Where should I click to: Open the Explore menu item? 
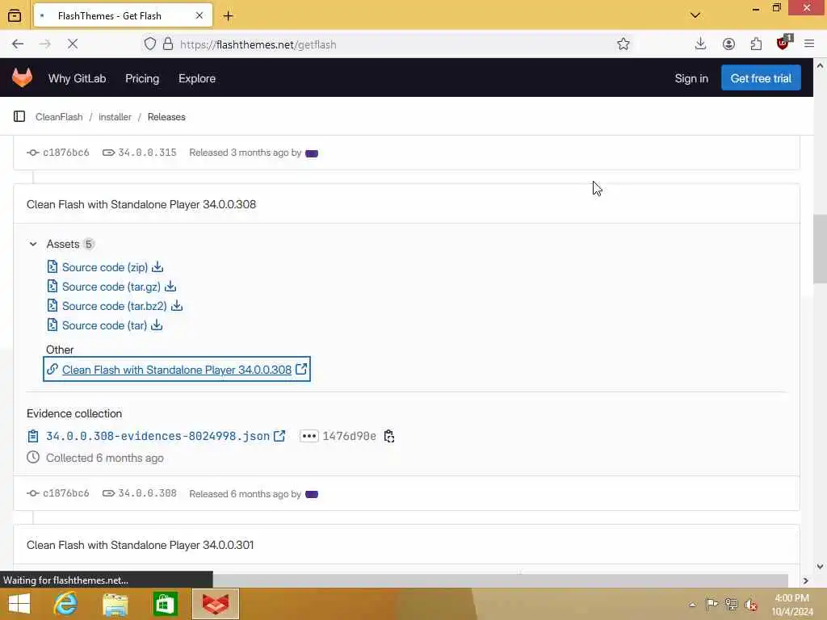point(197,78)
